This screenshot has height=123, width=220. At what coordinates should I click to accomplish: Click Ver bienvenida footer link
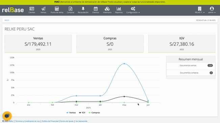[81, 121]
